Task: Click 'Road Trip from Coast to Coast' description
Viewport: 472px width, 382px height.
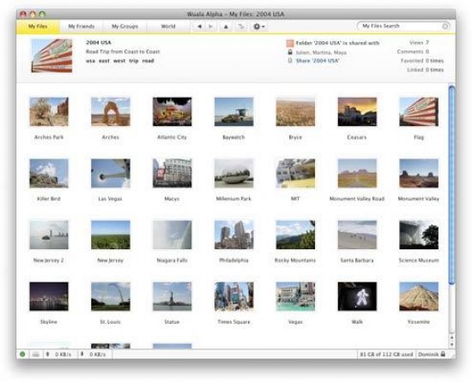Action: point(123,51)
